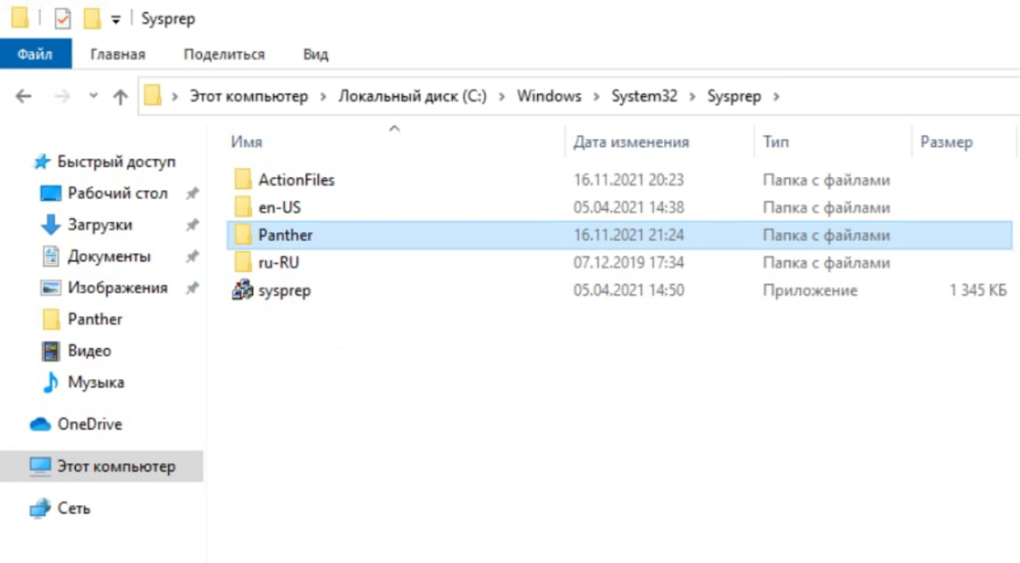Click the Video (Видео) film icon
The height and width of the screenshot is (563, 1020).
[x=51, y=351]
